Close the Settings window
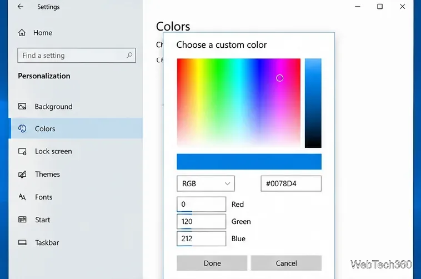This screenshot has height=279, width=421. (402, 7)
